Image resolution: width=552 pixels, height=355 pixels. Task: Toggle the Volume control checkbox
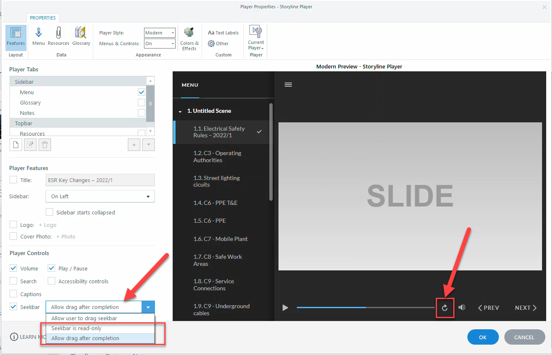pos(13,268)
